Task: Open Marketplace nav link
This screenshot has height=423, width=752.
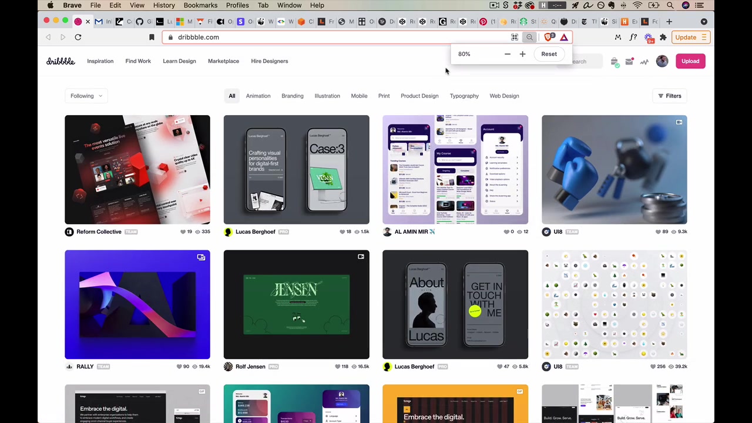Action: click(223, 61)
